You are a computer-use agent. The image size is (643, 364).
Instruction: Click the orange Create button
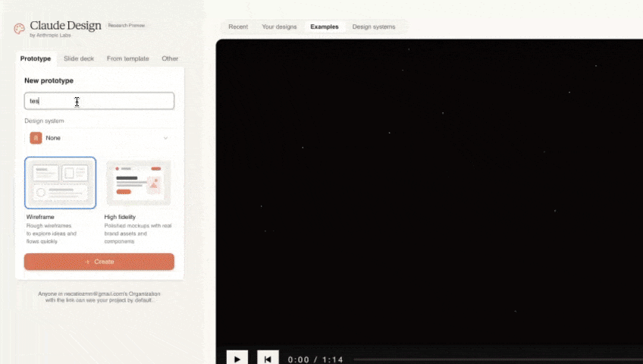(99, 262)
